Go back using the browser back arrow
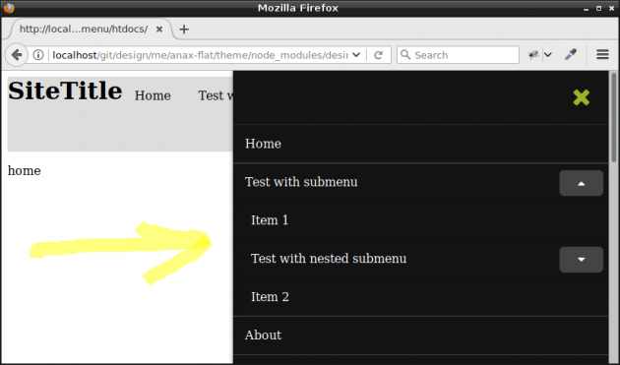This screenshot has height=365, width=620. click(x=17, y=54)
